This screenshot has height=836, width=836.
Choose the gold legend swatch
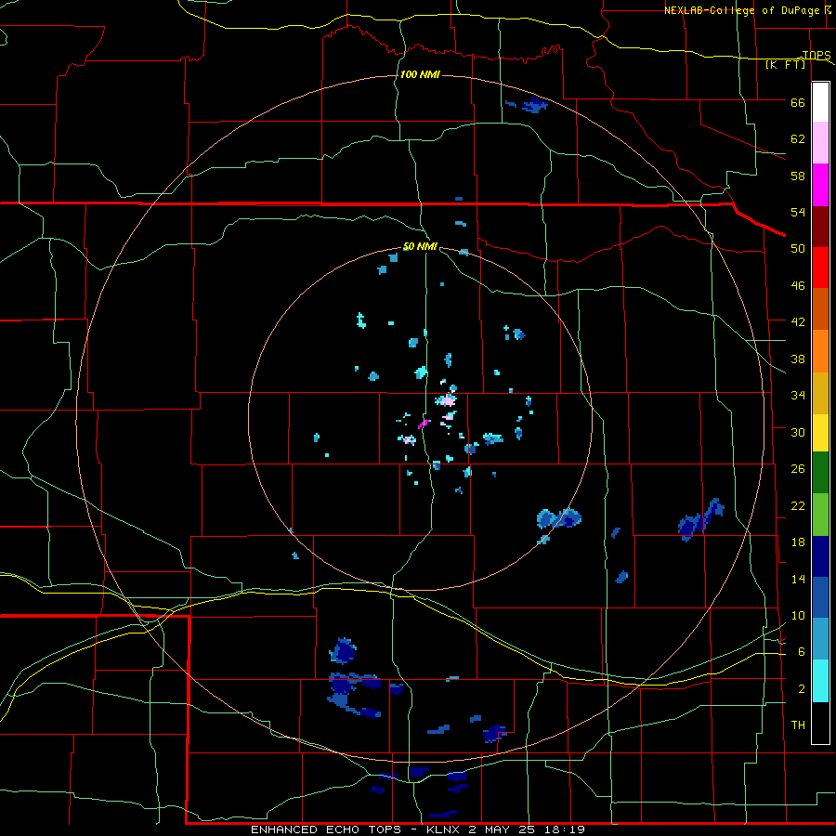(820, 393)
